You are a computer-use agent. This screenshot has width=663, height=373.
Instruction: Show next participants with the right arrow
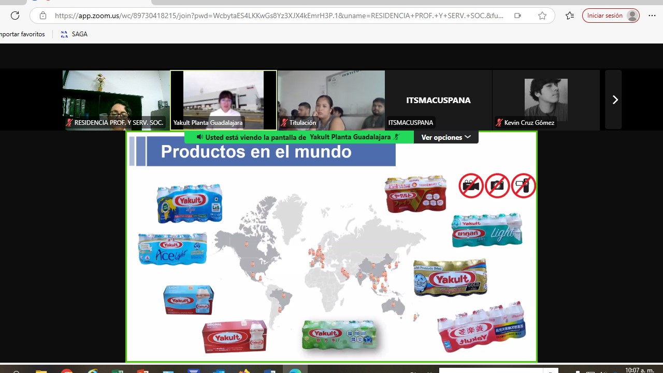(614, 100)
